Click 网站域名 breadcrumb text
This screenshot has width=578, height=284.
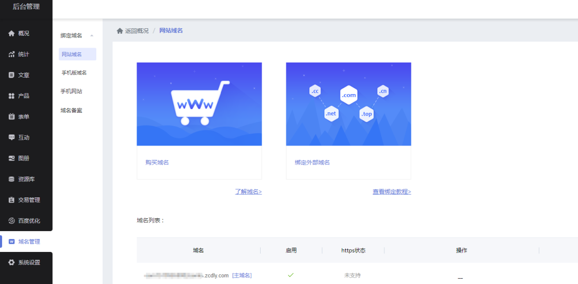171,30
